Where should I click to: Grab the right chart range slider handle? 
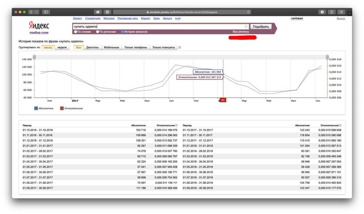click(x=327, y=57)
